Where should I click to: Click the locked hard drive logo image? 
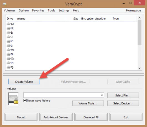tap(13, 99)
